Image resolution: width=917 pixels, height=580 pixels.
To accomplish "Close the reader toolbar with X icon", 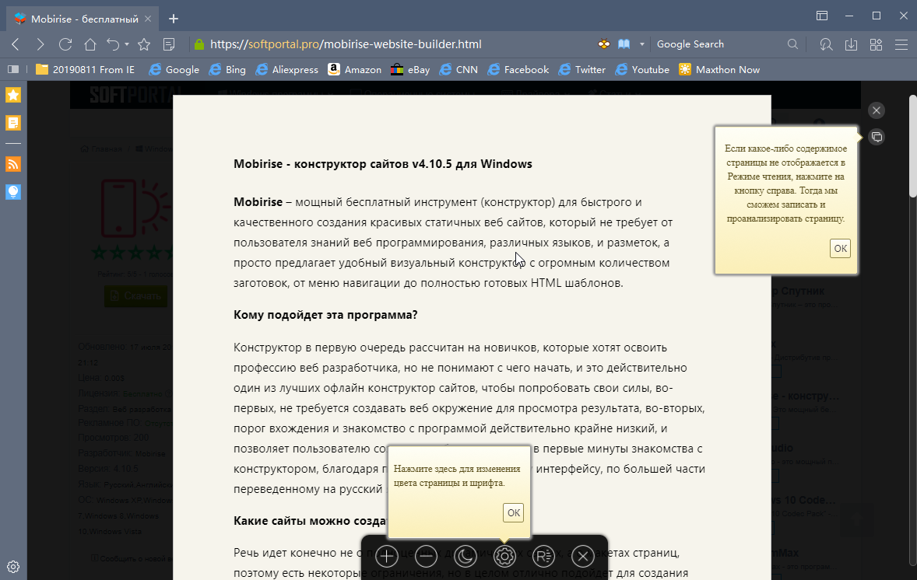I will tap(583, 556).
